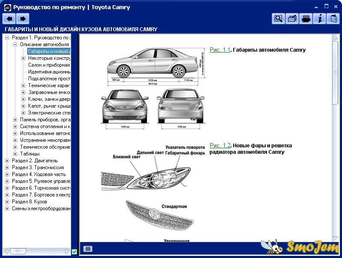Viewport: 342px width, 258px height.
Task: Expand the 'Ключи, замки дверей' node
Action: [23, 99]
